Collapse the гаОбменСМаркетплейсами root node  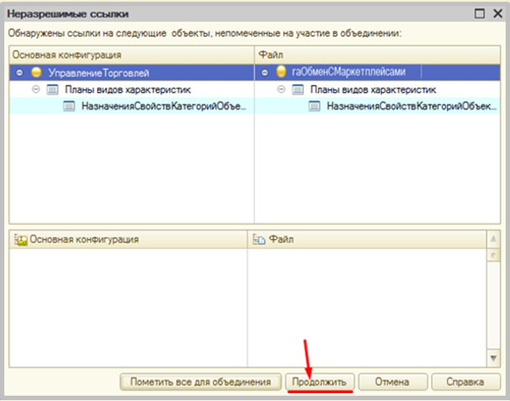[265, 73]
